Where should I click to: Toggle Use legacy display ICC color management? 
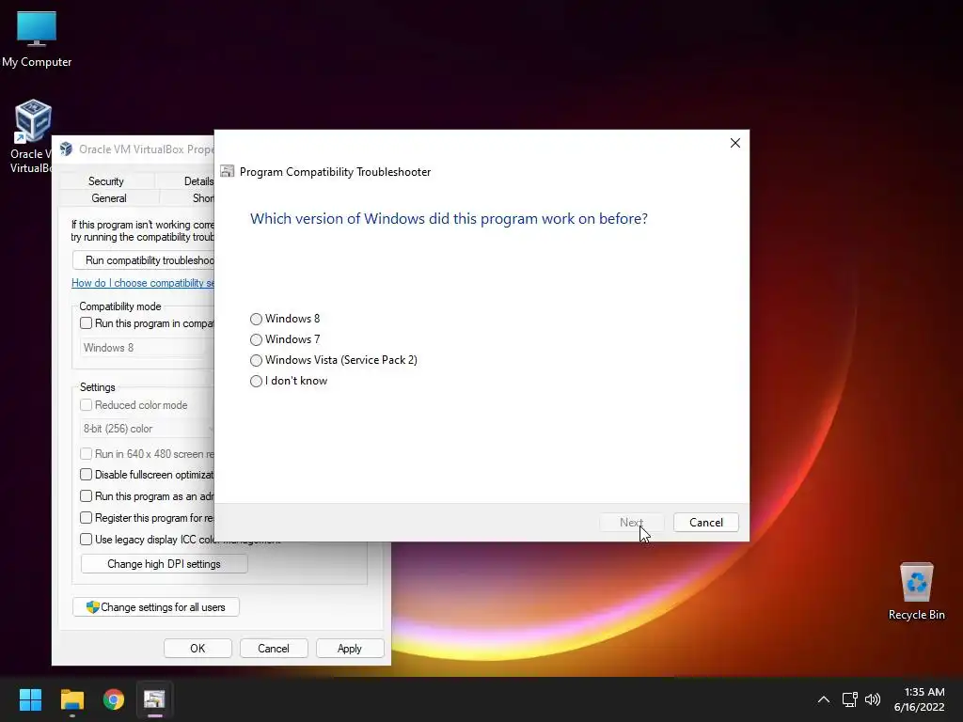click(x=86, y=539)
